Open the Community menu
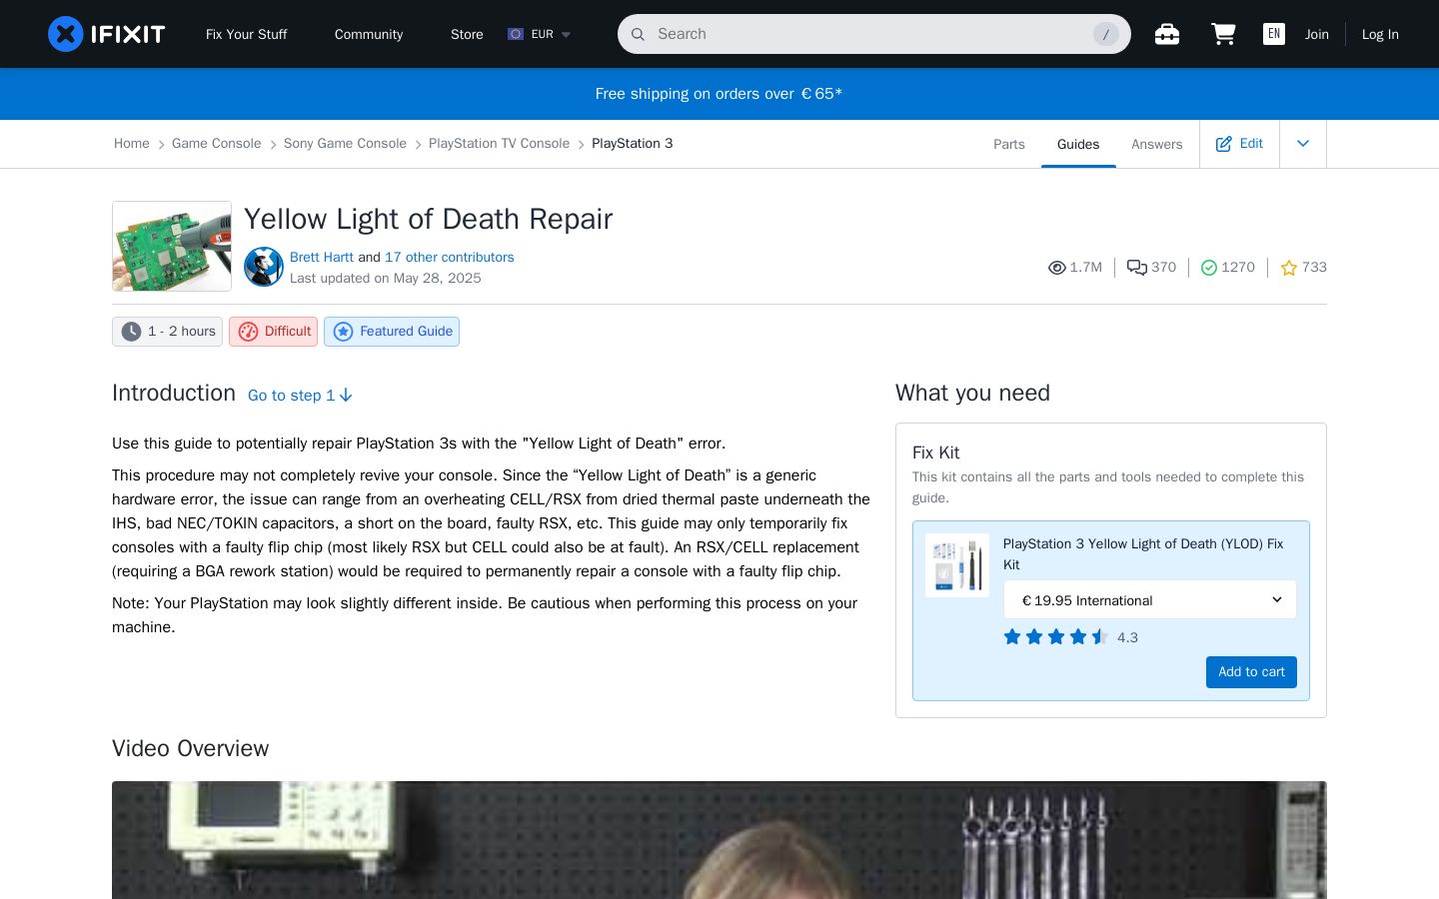Viewport: 1439px width, 899px height. pos(369,34)
